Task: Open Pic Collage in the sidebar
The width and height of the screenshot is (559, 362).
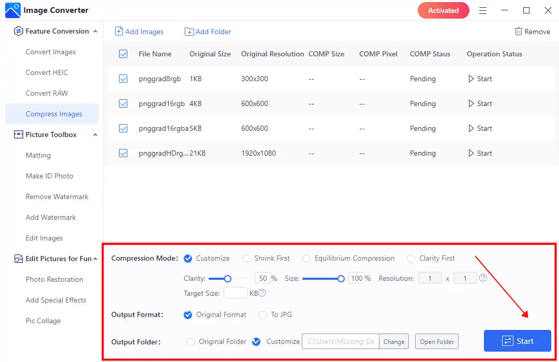Action: [43, 321]
